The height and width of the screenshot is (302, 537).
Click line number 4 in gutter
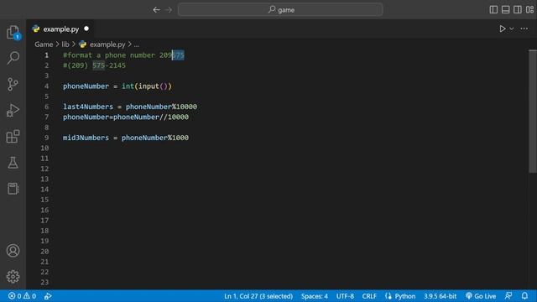coord(46,86)
